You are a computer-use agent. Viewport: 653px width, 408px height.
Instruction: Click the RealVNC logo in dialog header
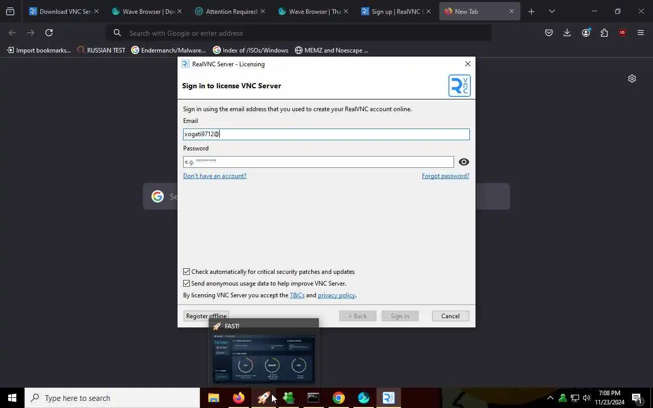[459, 86]
